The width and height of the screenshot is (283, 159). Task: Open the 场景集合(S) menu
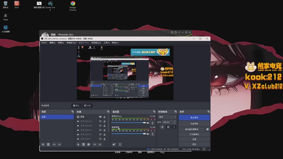point(96,43)
